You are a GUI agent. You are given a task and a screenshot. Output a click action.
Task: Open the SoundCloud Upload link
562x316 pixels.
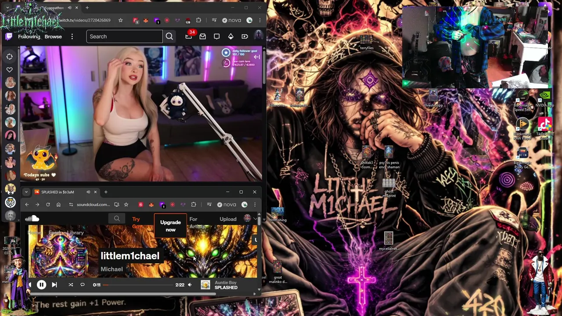pos(228,219)
